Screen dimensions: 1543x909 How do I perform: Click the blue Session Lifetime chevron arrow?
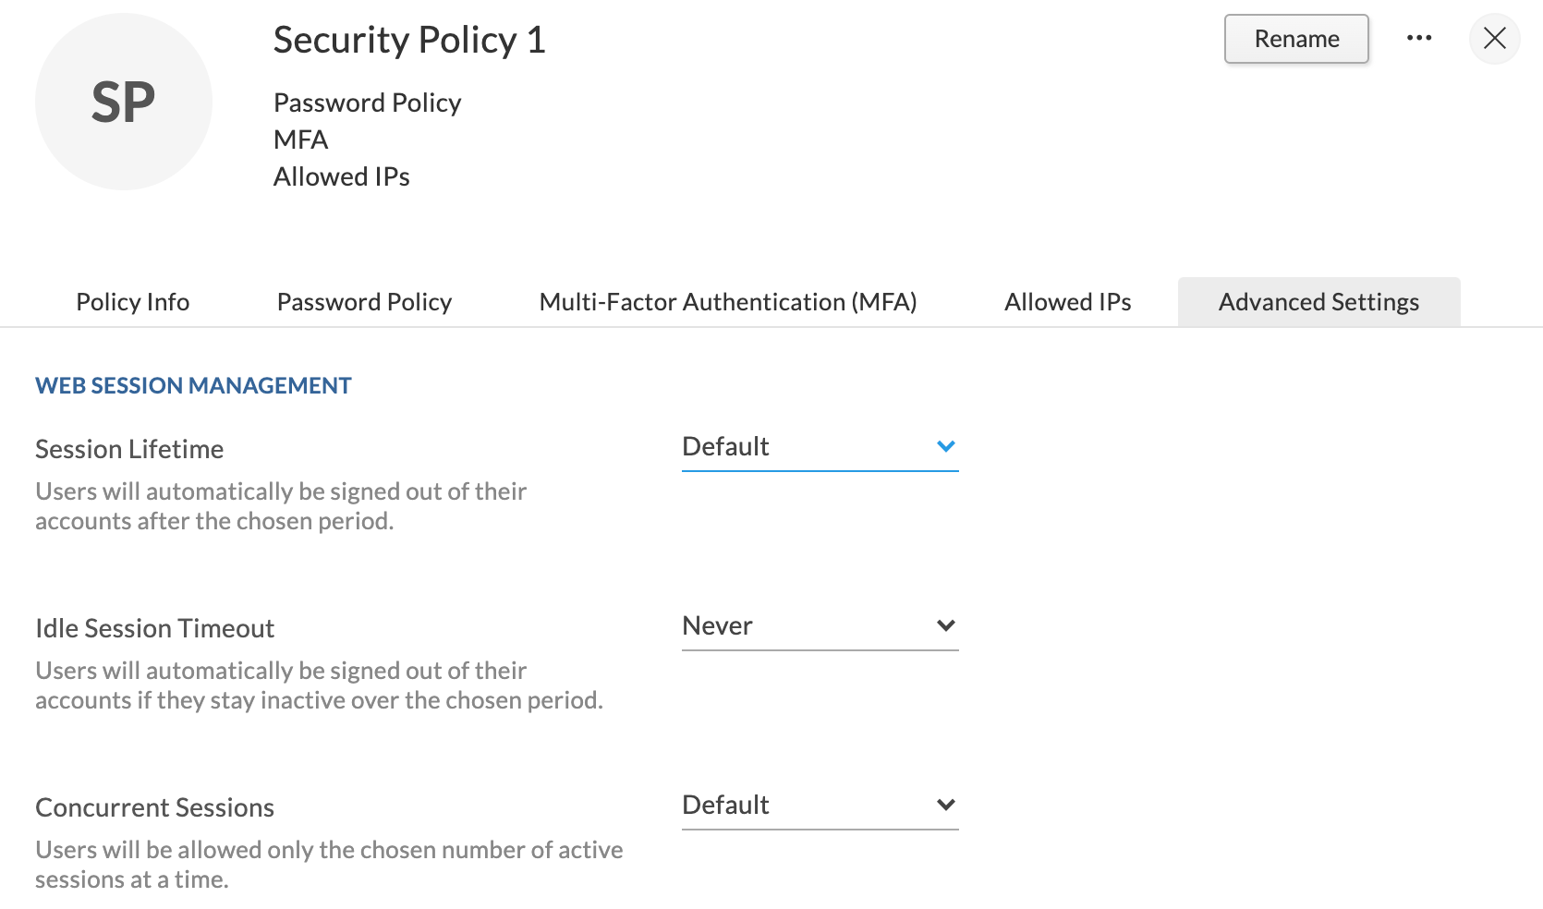(x=945, y=446)
